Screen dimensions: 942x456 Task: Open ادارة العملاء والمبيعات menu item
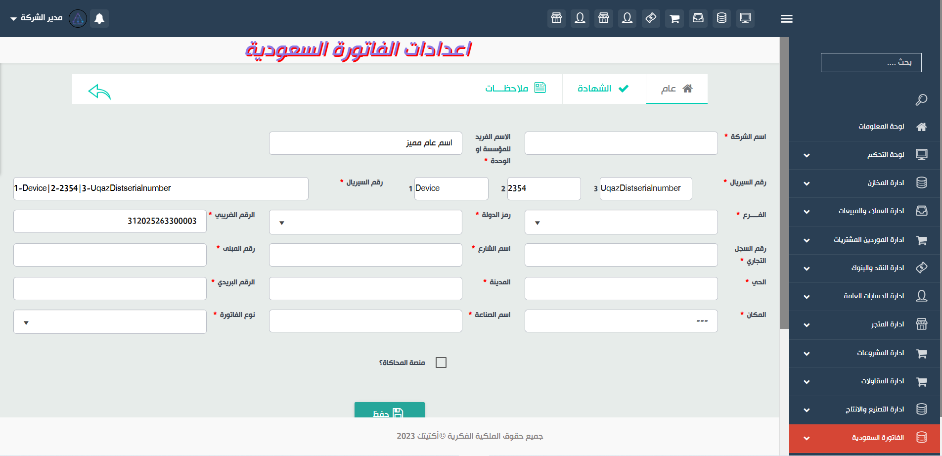[865, 211]
